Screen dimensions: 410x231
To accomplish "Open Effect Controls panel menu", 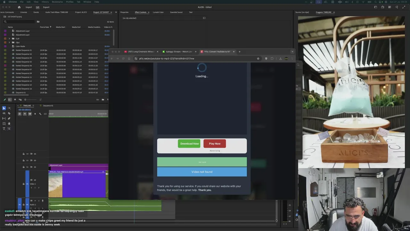I will point(148,12).
